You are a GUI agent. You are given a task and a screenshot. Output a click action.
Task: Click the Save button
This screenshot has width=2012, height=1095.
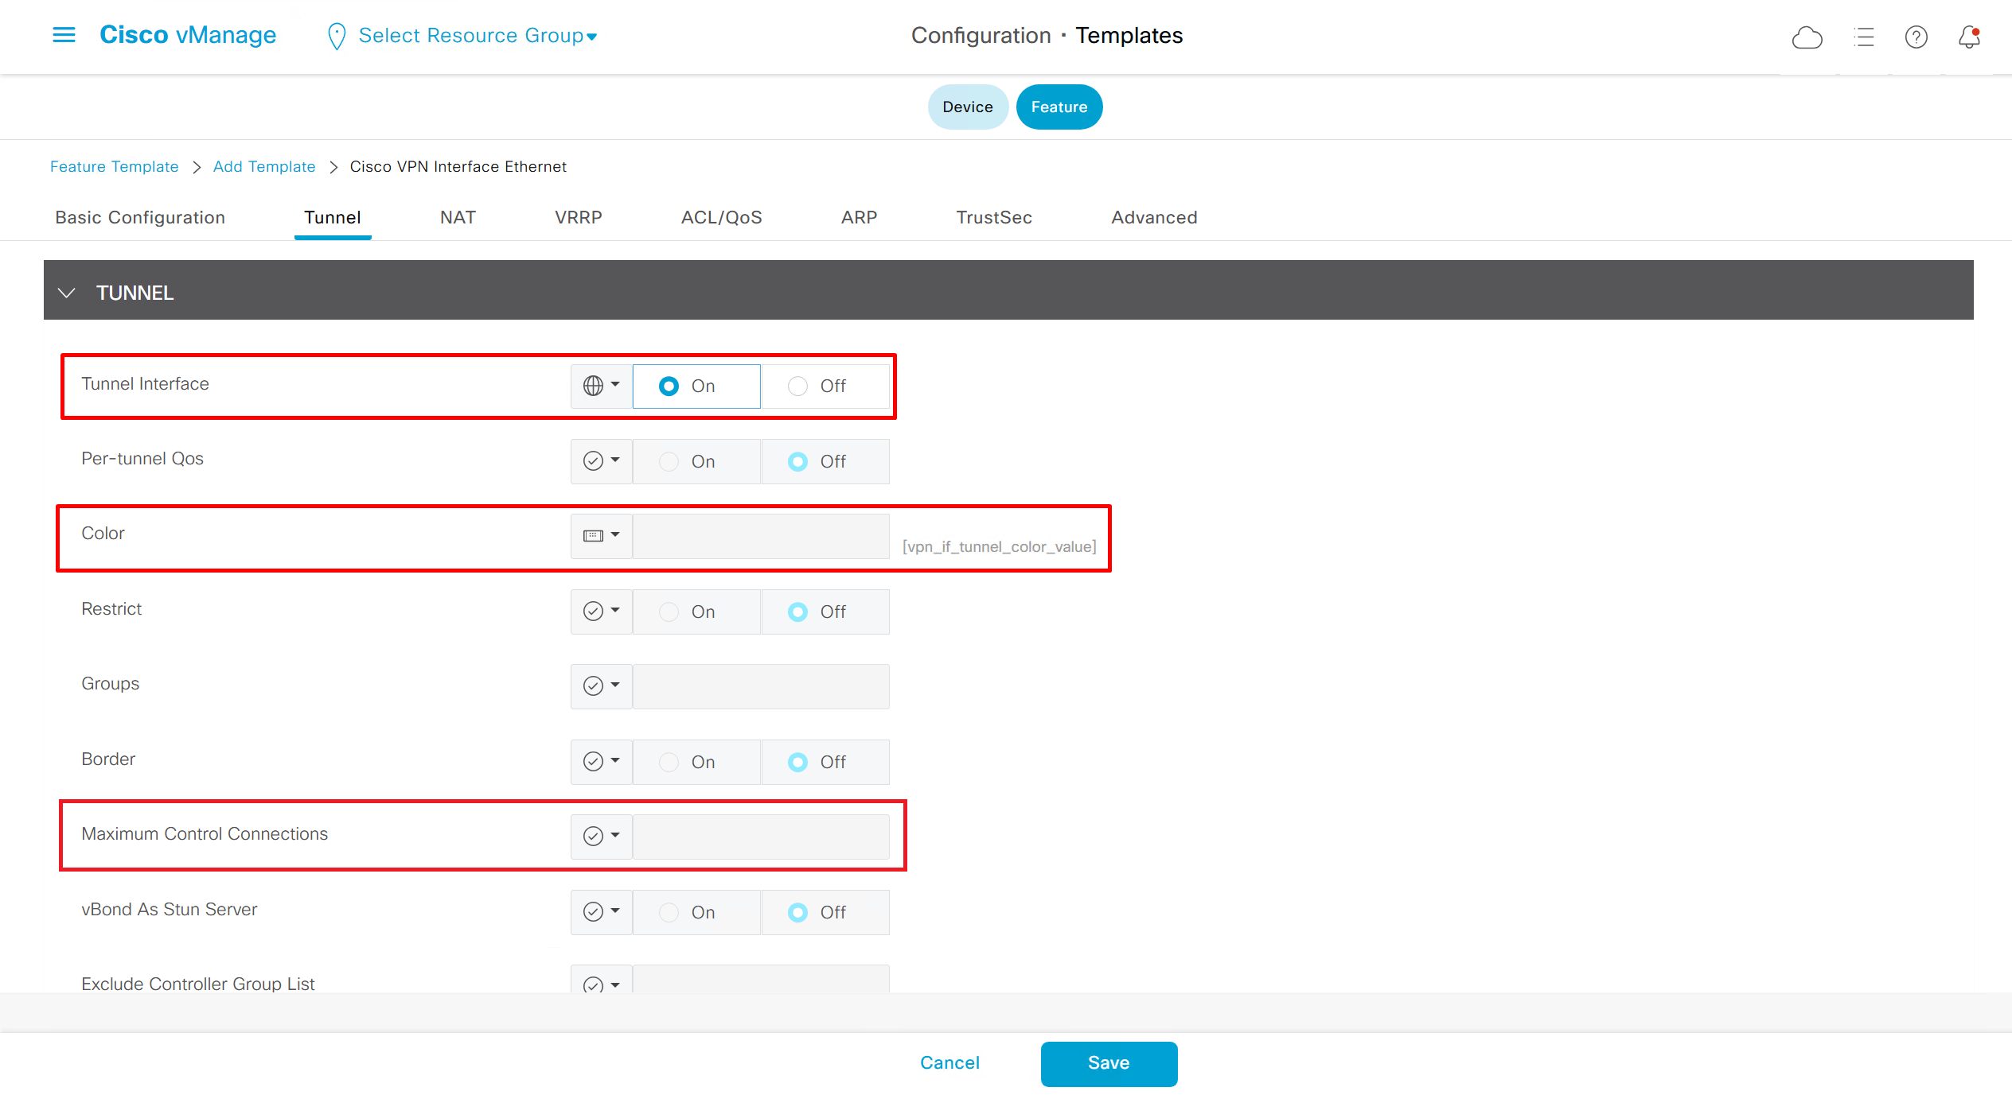(1109, 1063)
